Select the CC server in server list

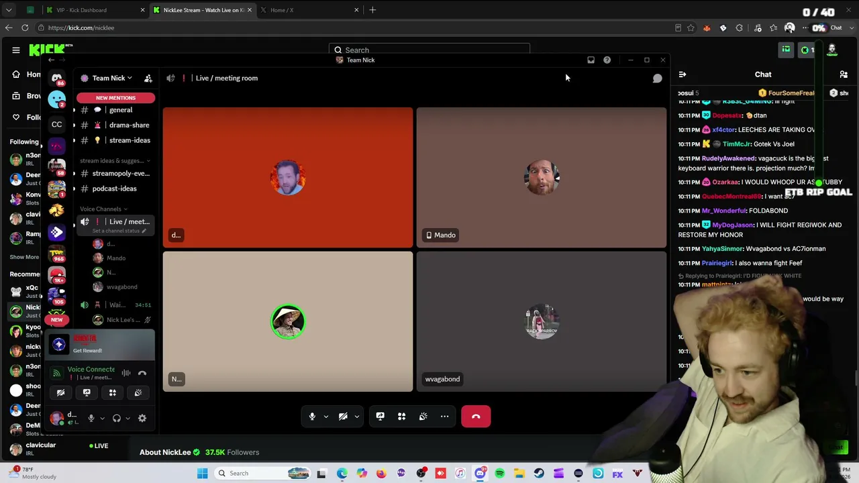[x=57, y=125]
